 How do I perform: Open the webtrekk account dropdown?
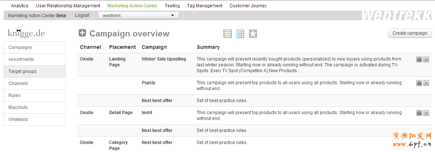(138, 15)
